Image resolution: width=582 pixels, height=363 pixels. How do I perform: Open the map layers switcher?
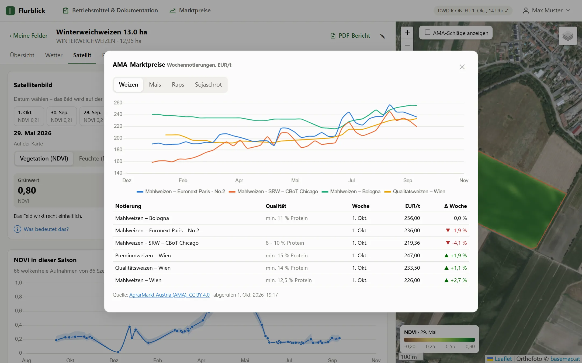(568, 36)
